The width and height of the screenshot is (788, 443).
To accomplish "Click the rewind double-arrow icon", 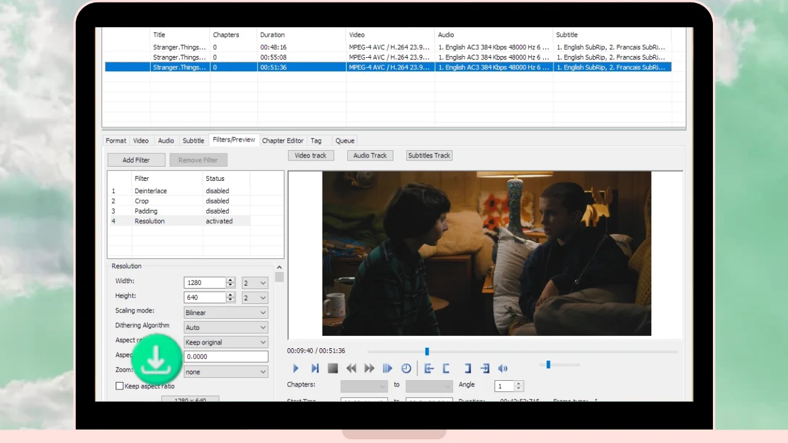I will 351,369.
